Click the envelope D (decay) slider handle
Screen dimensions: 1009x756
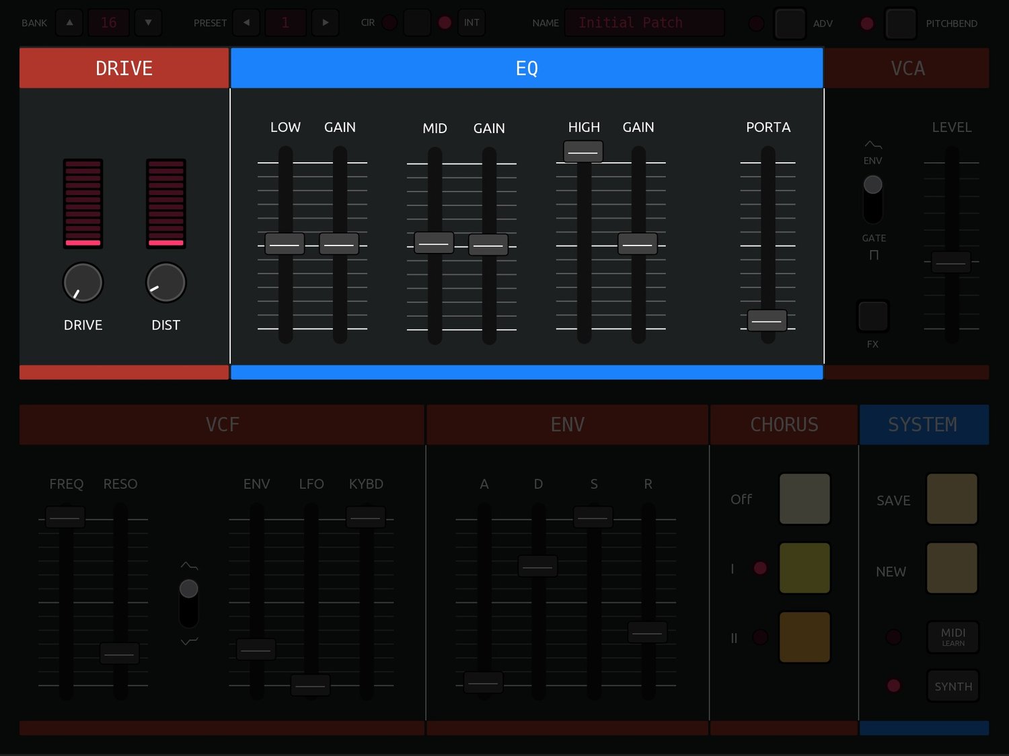coord(538,566)
